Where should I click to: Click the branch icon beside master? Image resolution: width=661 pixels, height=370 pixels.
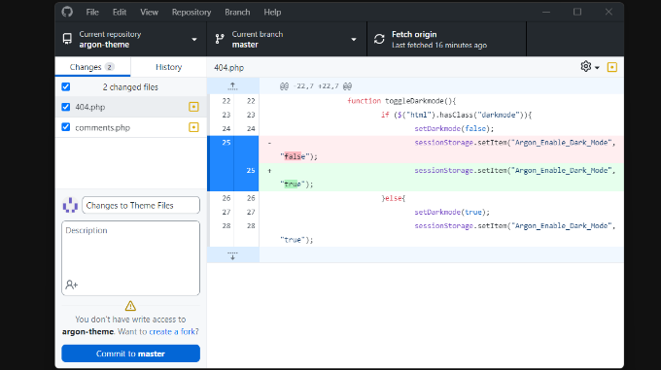[220, 39]
